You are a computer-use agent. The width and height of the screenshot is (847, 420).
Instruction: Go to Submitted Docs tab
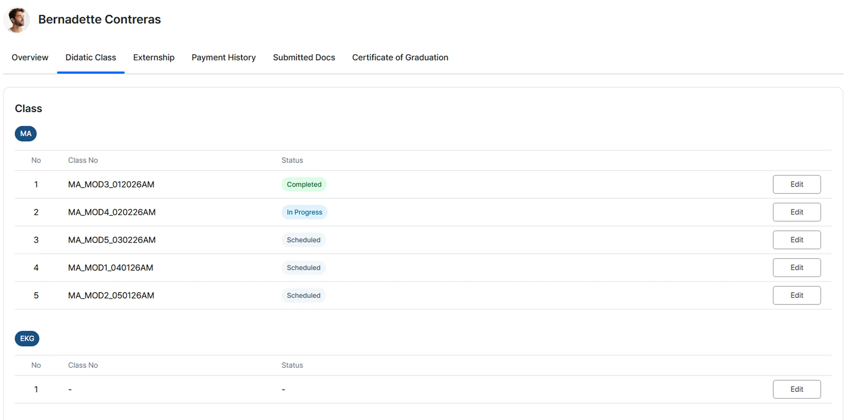(304, 57)
